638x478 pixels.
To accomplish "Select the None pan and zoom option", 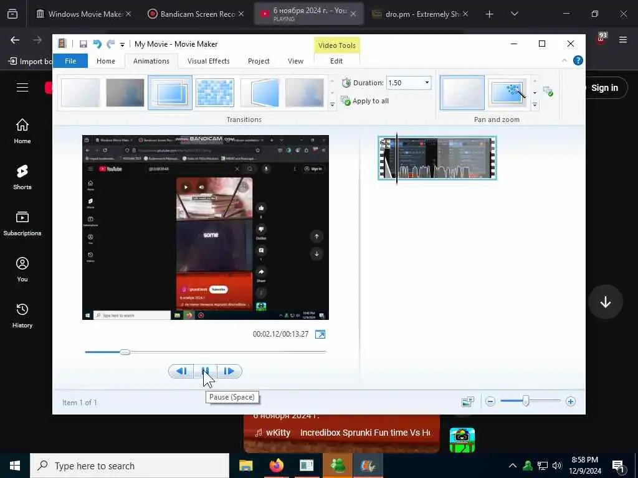I will pos(462,93).
